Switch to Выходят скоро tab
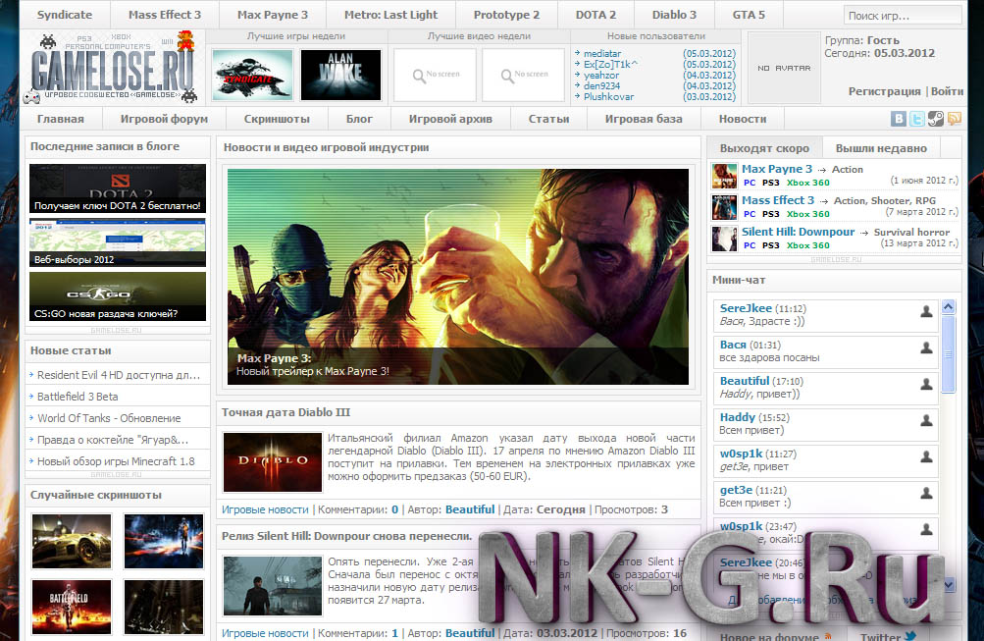Image resolution: width=984 pixels, height=641 pixels. pyautogui.click(x=764, y=148)
